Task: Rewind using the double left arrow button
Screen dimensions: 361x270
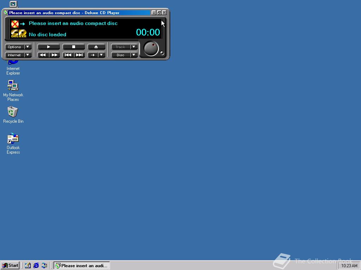Action: pyautogui.click(x=43, y=55)
